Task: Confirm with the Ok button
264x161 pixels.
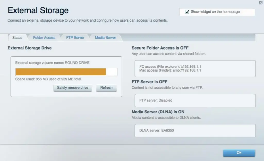Action: pyautogui.click(x=239, y=153)
